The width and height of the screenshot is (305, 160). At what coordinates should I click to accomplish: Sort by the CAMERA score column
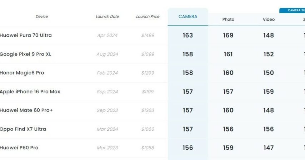188,17
